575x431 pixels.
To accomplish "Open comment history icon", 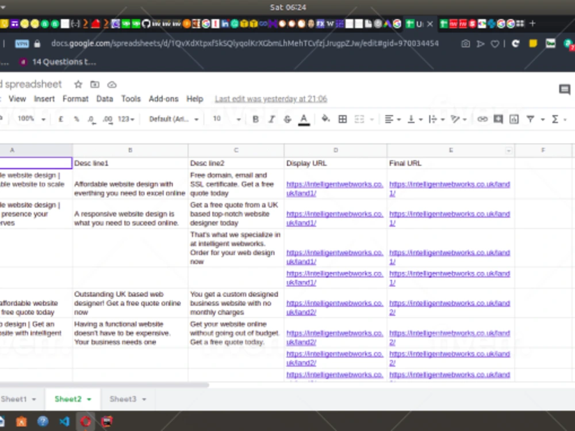I will 565,89.
